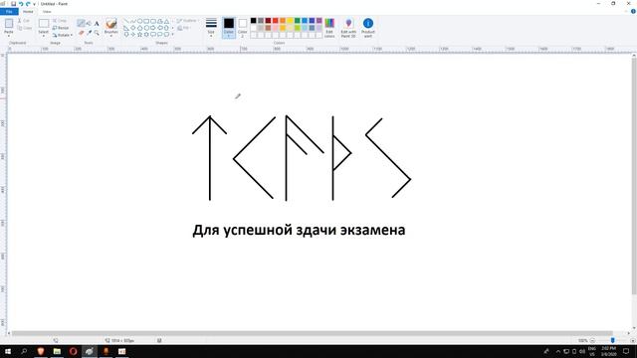637x358 pixels.
Task: Select the Eraser tool
Action: point(81,33)
